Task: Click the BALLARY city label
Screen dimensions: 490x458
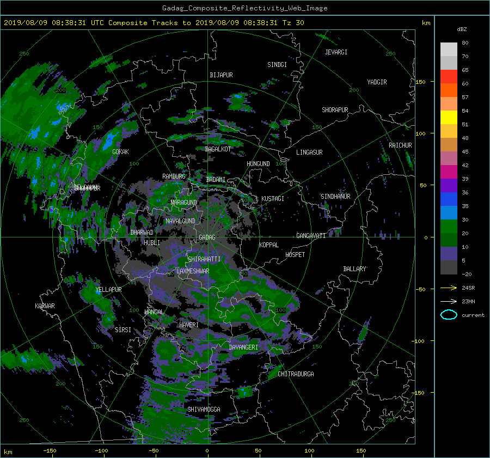Action: 354,269
